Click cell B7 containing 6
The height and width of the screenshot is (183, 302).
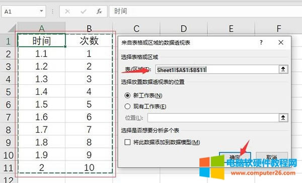pos(89,117)
